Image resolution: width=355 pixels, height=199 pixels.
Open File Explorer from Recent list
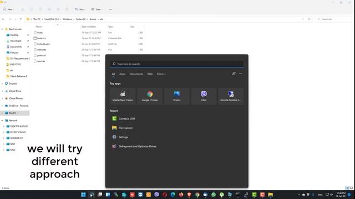(x=123, y=128)
